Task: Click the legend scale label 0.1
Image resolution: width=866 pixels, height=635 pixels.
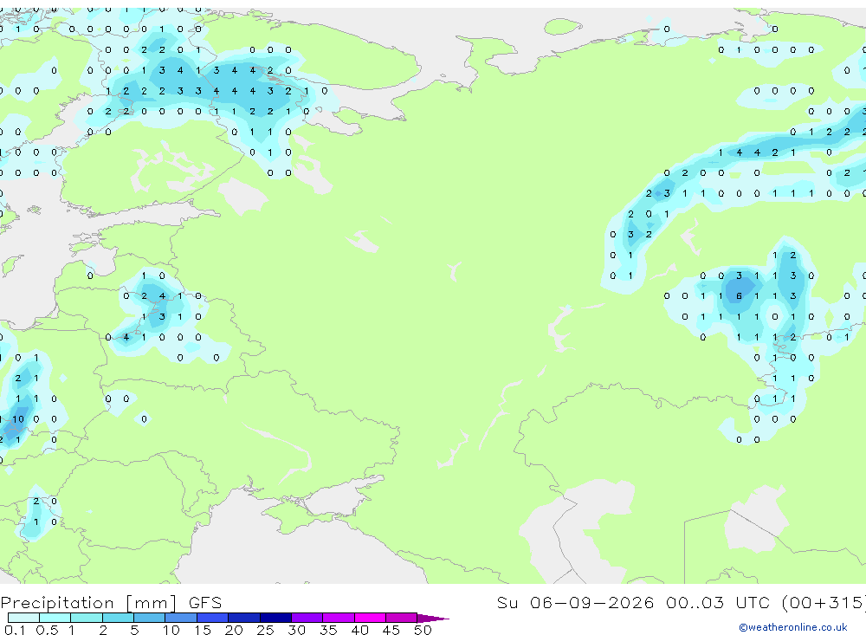Action: click(15, 630)
